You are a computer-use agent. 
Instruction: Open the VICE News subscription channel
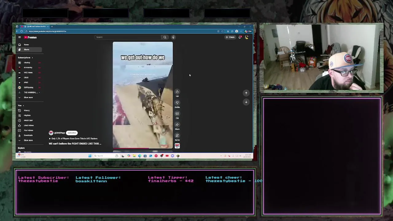29,73
